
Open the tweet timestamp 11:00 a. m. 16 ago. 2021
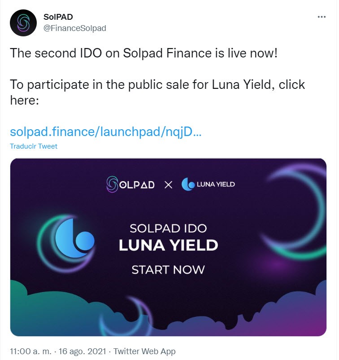point(58,351)
